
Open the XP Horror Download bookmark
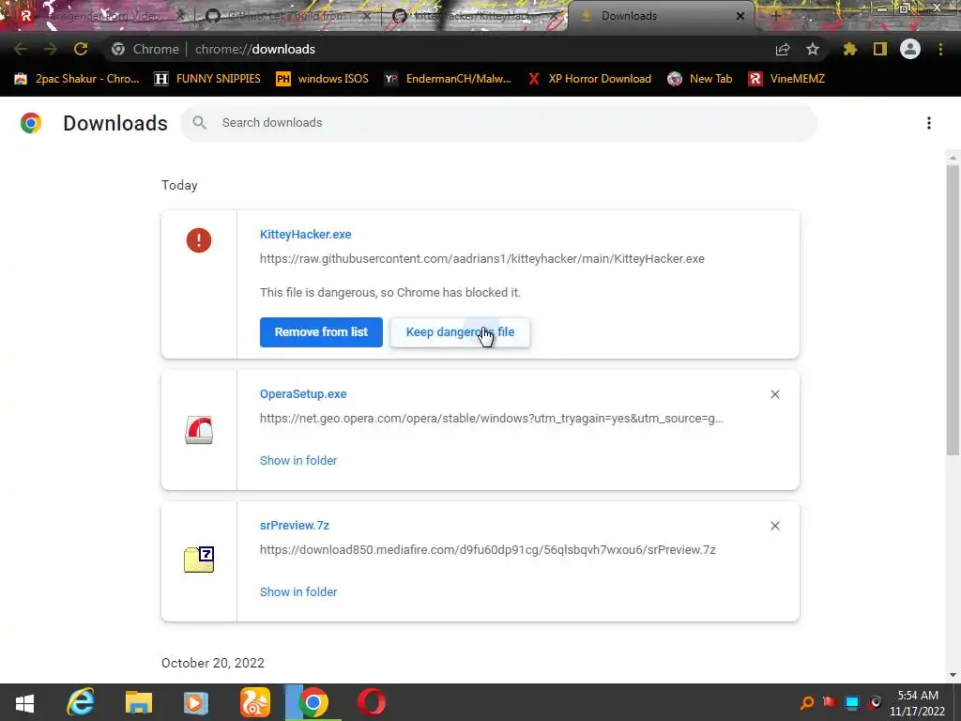click(590, 79)
